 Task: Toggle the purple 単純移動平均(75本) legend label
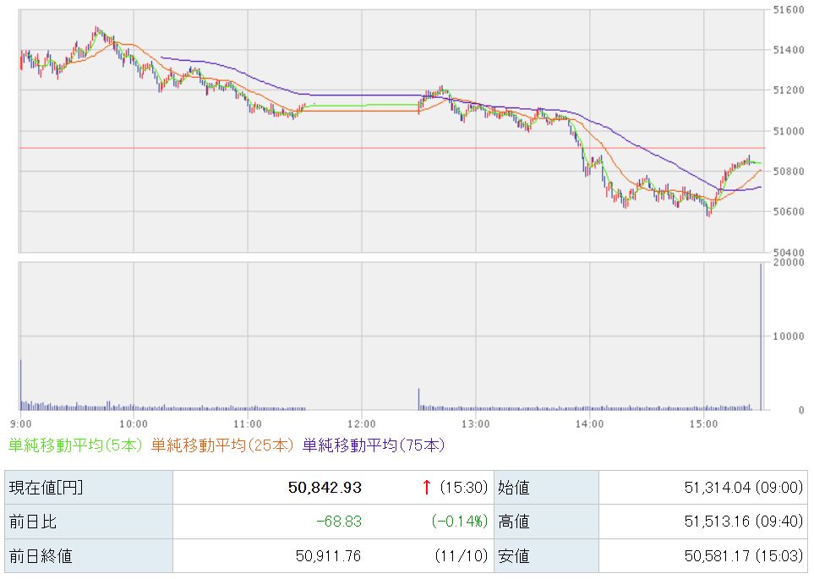coord(373,445)
